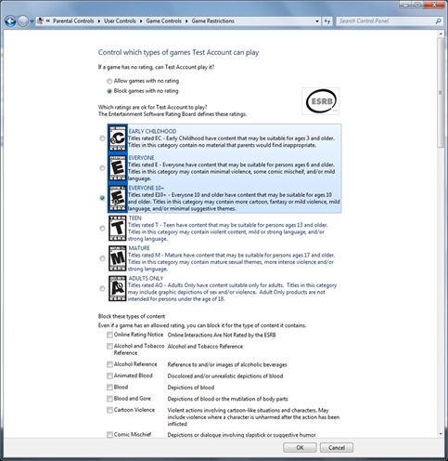448x461 pixels.
Task: Click the Forward navigation arrow button
Action: pyautogui.click(x=22, y=21)
